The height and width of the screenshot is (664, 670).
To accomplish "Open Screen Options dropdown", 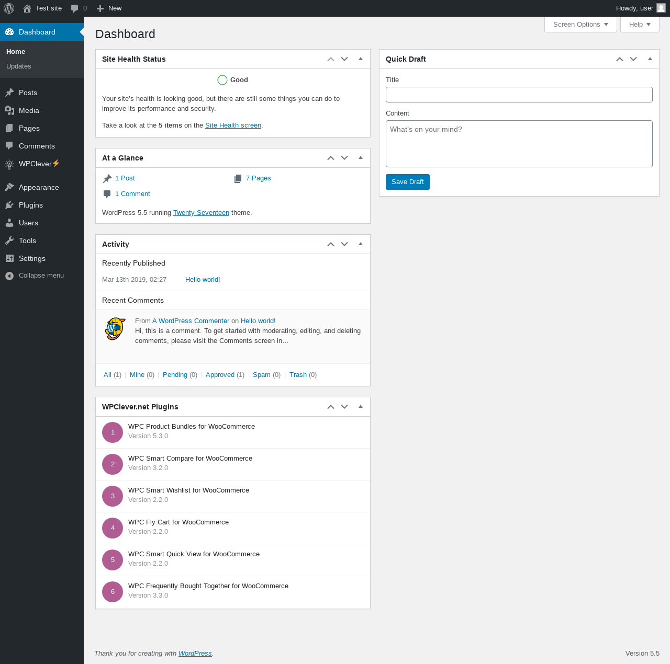I will [x=580, y=25].
